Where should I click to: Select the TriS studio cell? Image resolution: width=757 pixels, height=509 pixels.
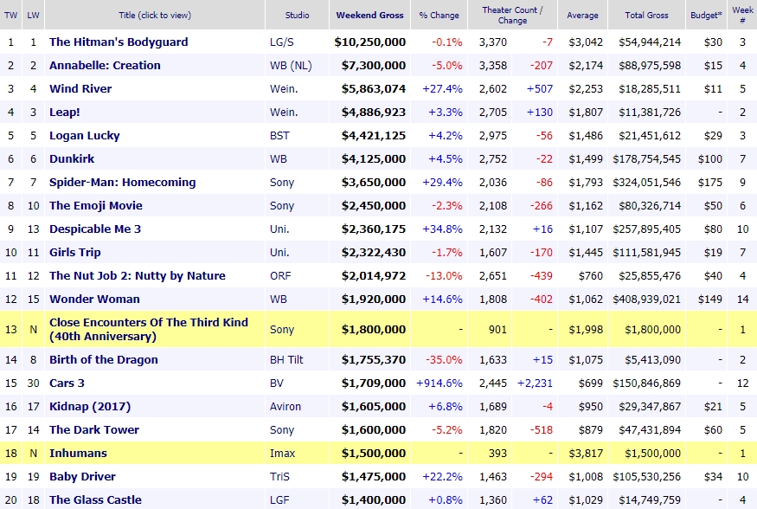[x=279, y=477]
